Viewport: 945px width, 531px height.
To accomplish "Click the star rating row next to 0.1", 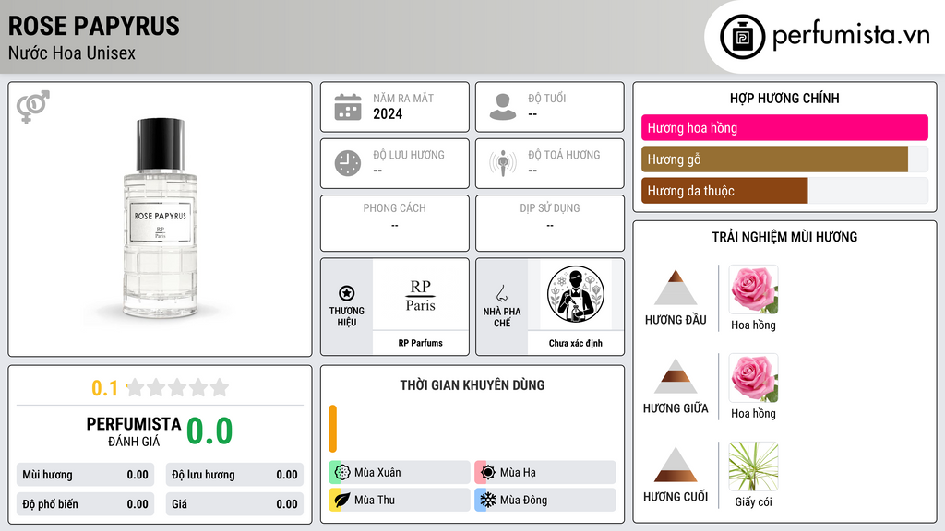I will coord(177,388).
